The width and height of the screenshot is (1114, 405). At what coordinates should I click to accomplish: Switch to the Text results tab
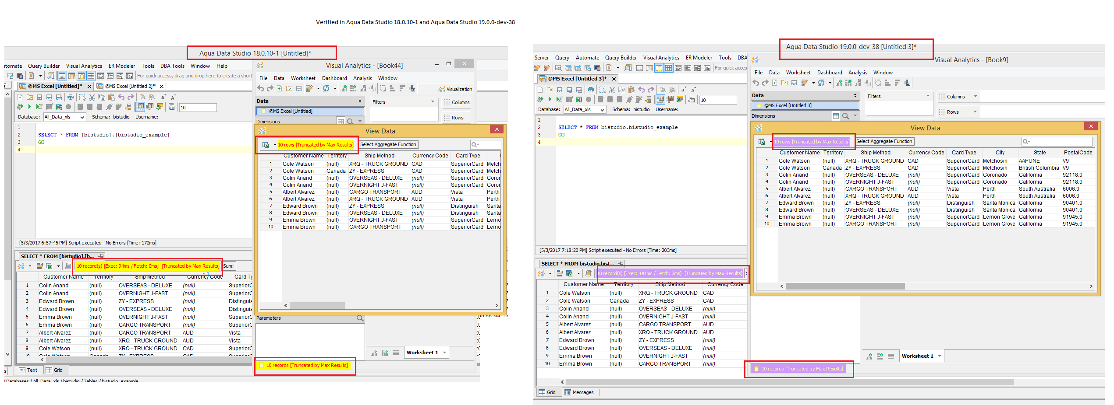[x=28, y=370]
